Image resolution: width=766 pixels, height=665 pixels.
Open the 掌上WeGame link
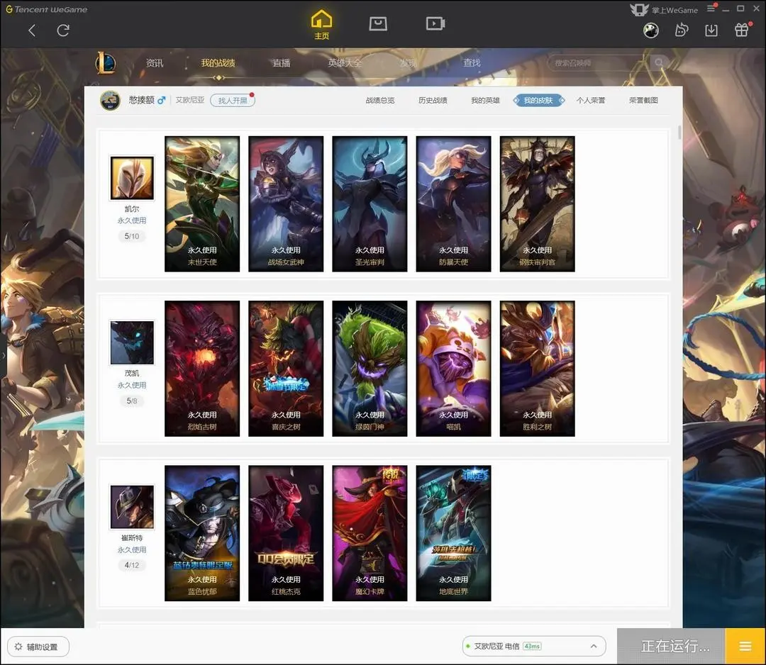tap(664, 10)
